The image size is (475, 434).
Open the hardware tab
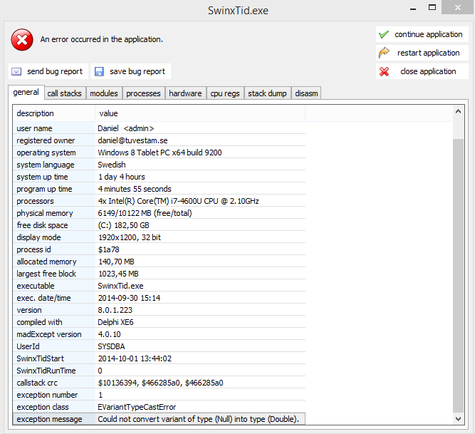point(185,93)
